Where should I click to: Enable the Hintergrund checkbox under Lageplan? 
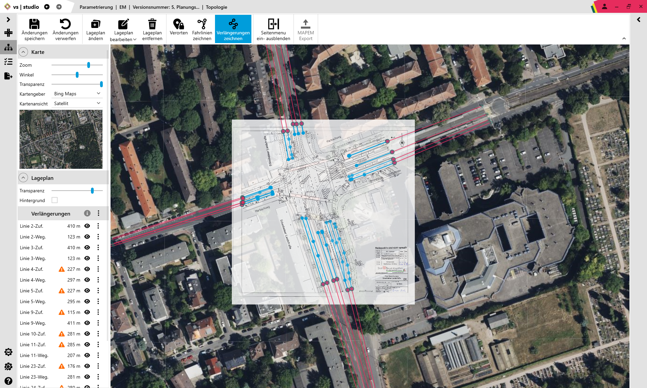coord(55,200)
